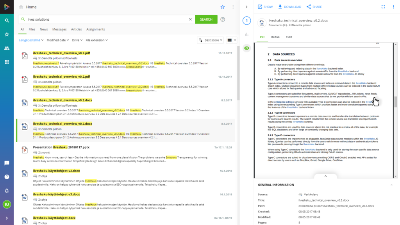Open Drive filter dropdown
The width and height of the screenshot is (400, 225).
77,40
